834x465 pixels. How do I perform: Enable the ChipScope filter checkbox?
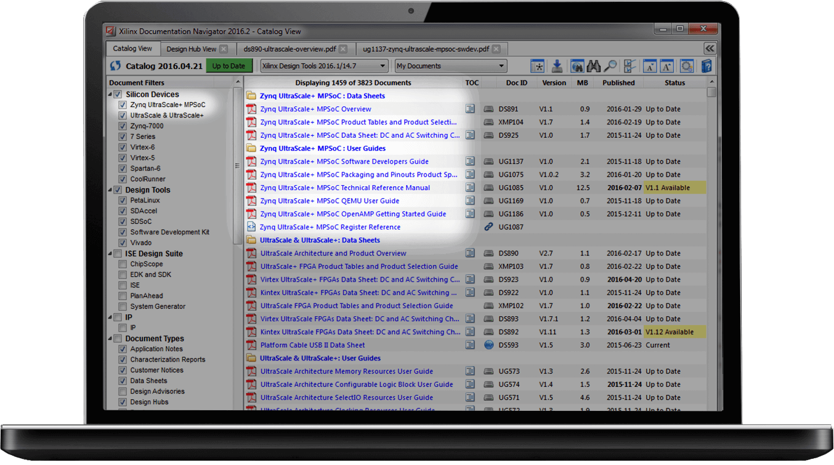click(123, 264)
